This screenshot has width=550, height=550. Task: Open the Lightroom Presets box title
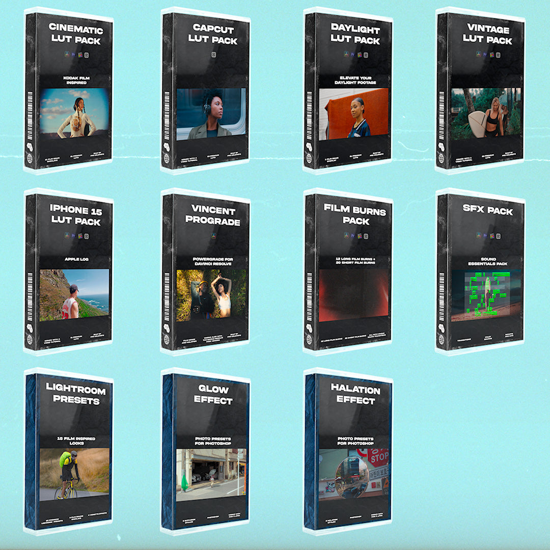[75, 396]
